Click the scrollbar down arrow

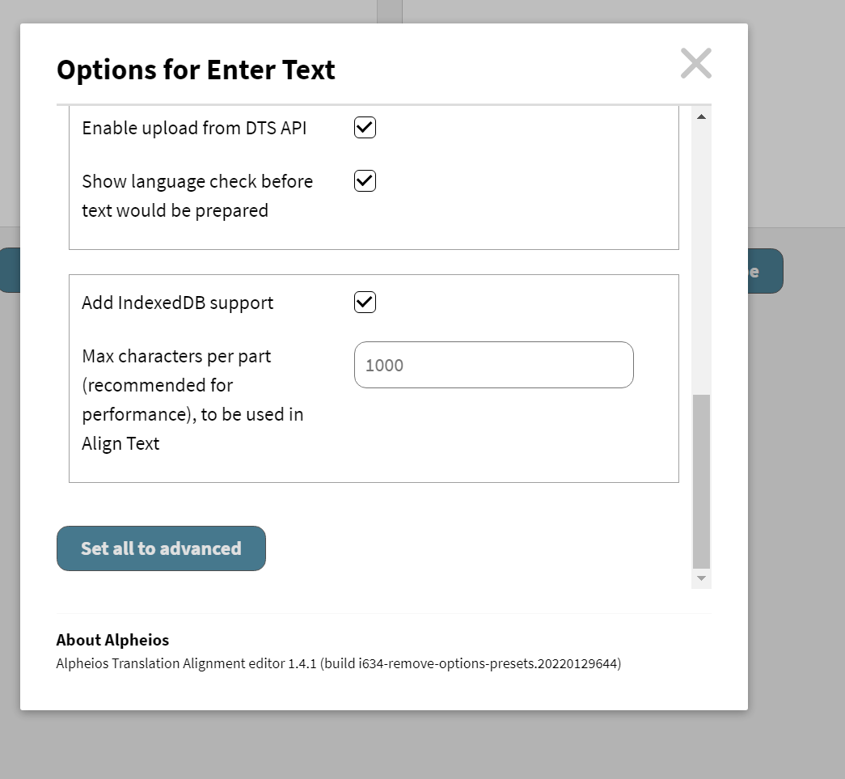tap(700, 578)
